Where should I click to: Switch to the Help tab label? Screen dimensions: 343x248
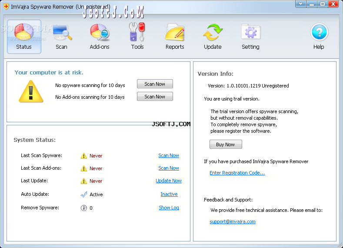[x=319, y=47]
